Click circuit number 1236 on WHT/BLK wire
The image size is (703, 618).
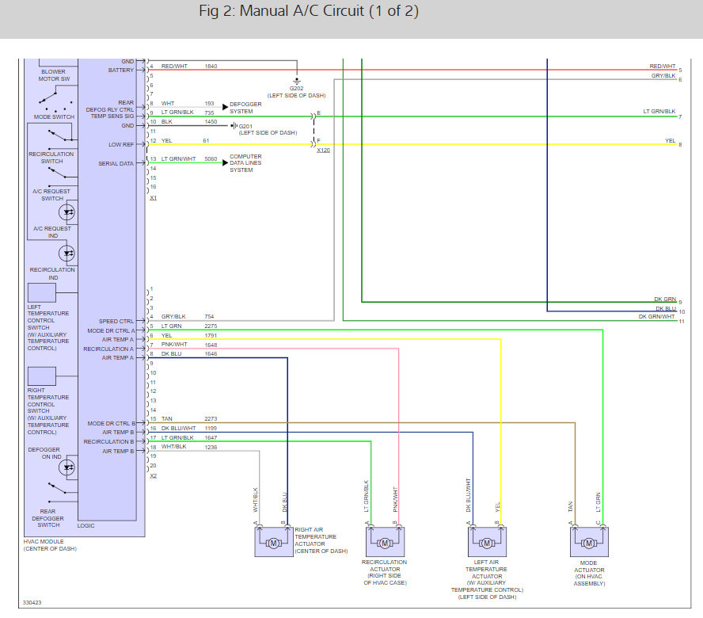211,448
